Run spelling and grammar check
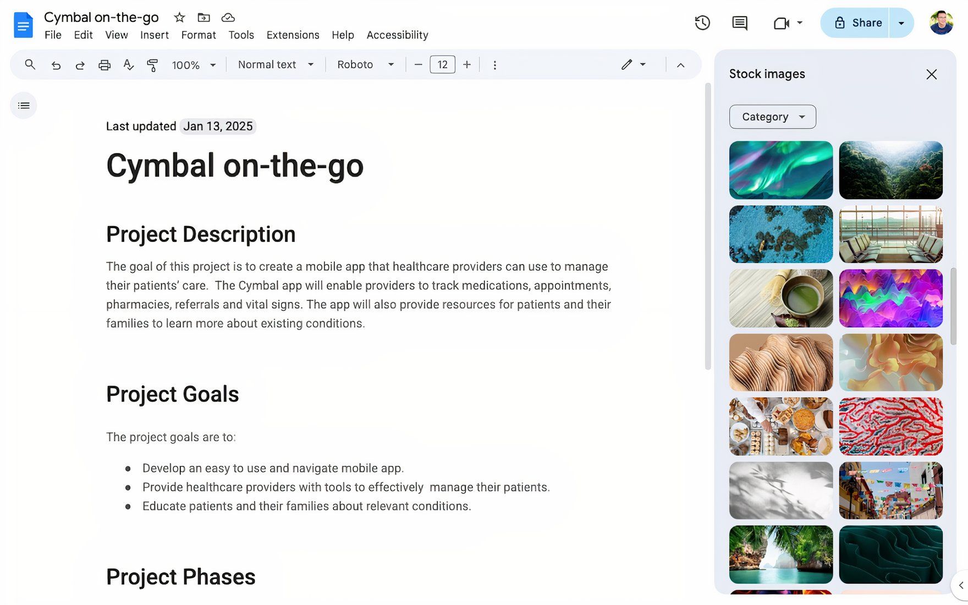Image resolution: width=968 pixels, height=605 pixels. (128, 65)
